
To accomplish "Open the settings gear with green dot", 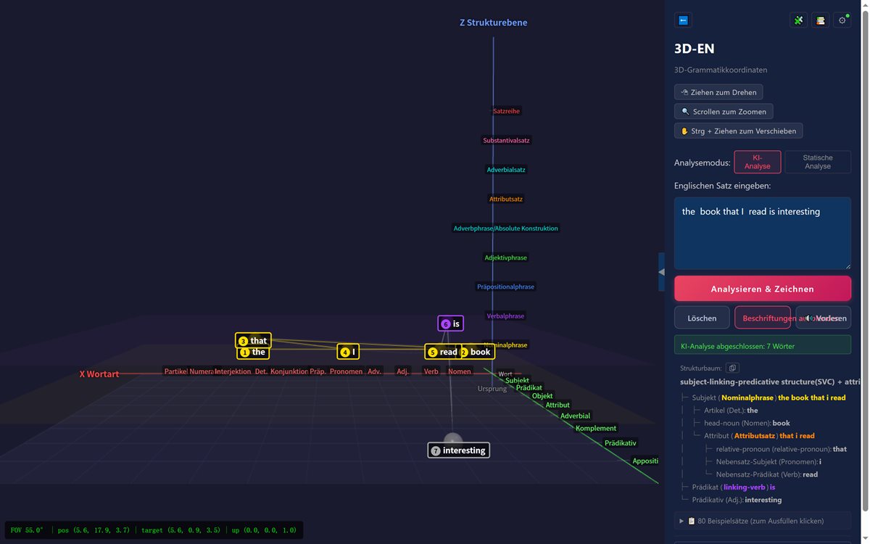I will click(x=842, y=20).
